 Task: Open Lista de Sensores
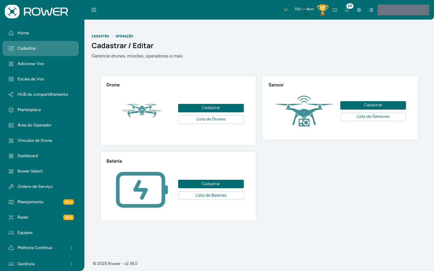tap(373, 117)
